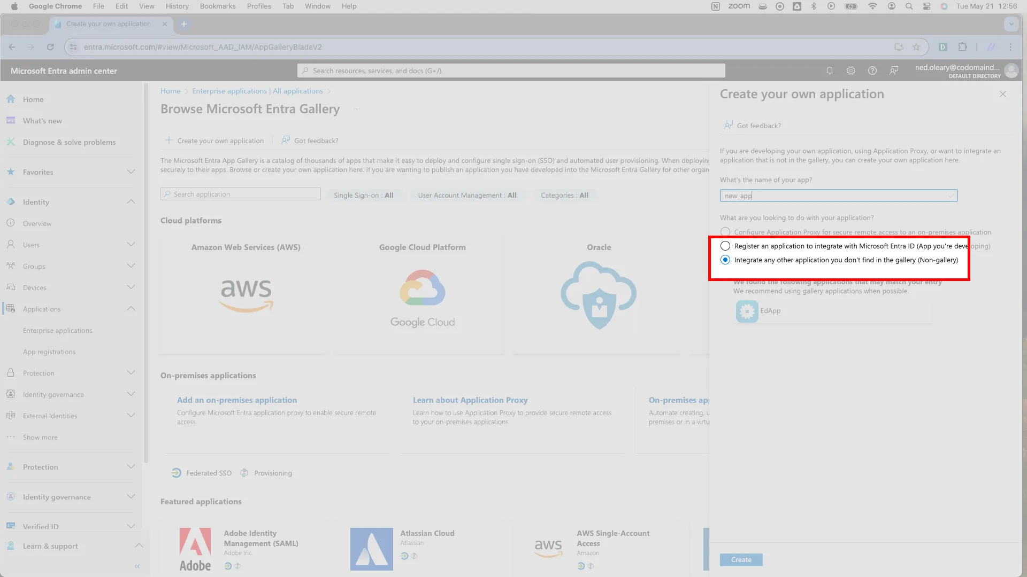Open the settings gear in Entra header

pyautogui.click(x=851, y=71)
